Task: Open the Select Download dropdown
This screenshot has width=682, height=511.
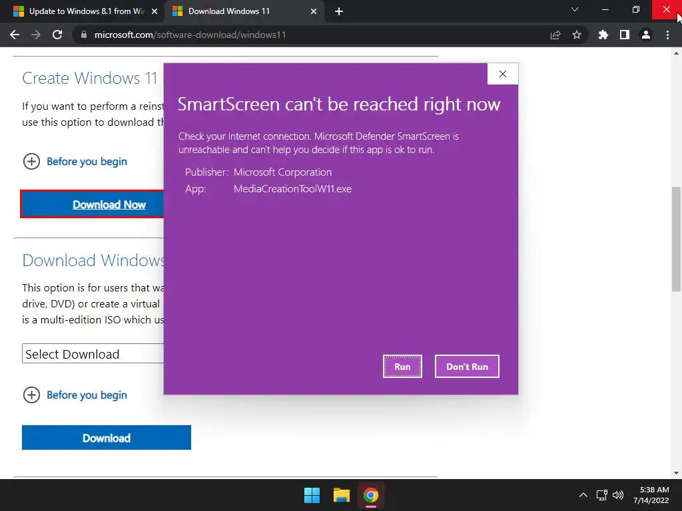Action: pos(93,354)
